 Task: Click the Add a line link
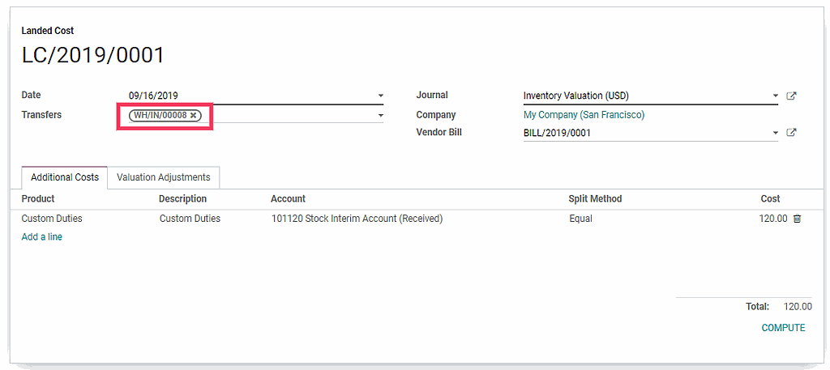coord(41,237)
